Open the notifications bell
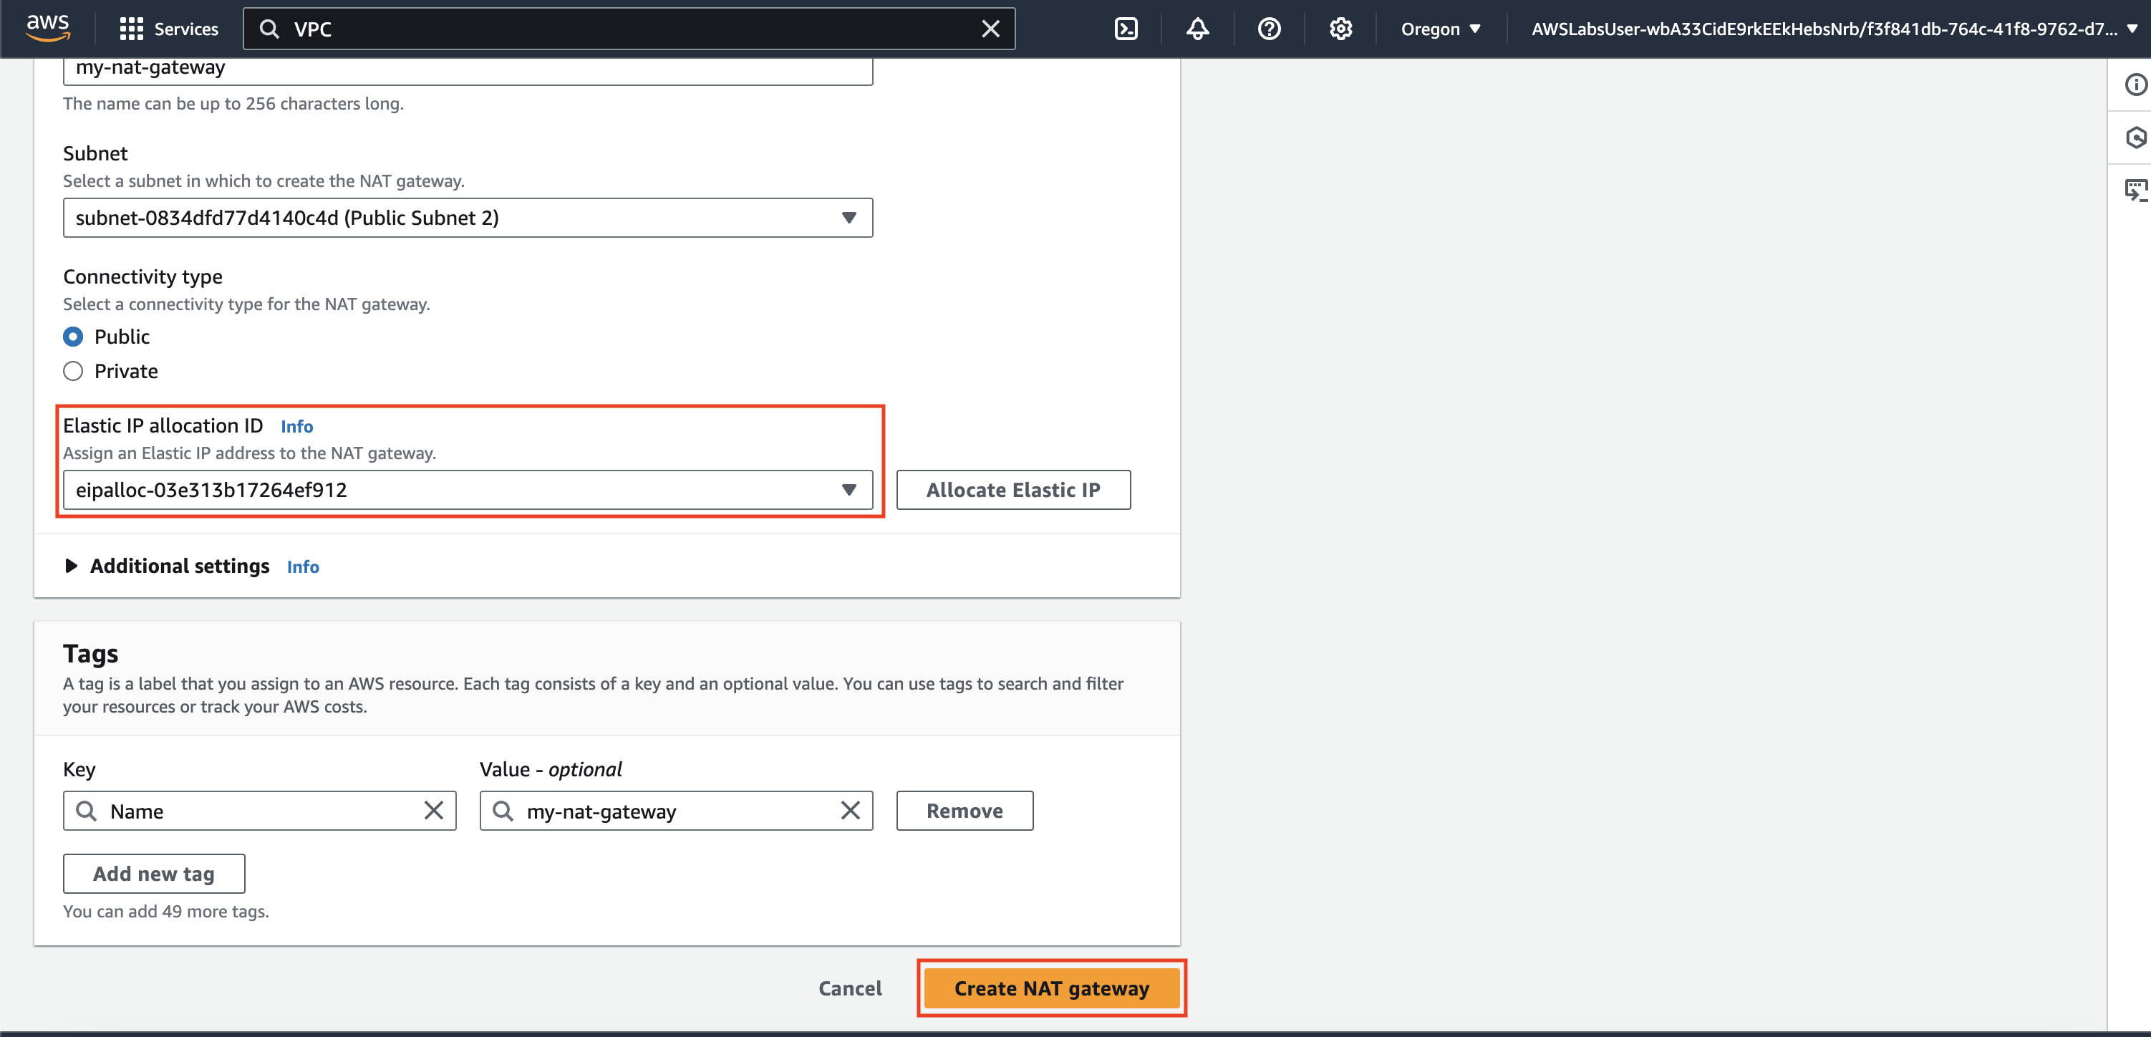Viewport: 2151px width, 1037px height. (1197, 29)
